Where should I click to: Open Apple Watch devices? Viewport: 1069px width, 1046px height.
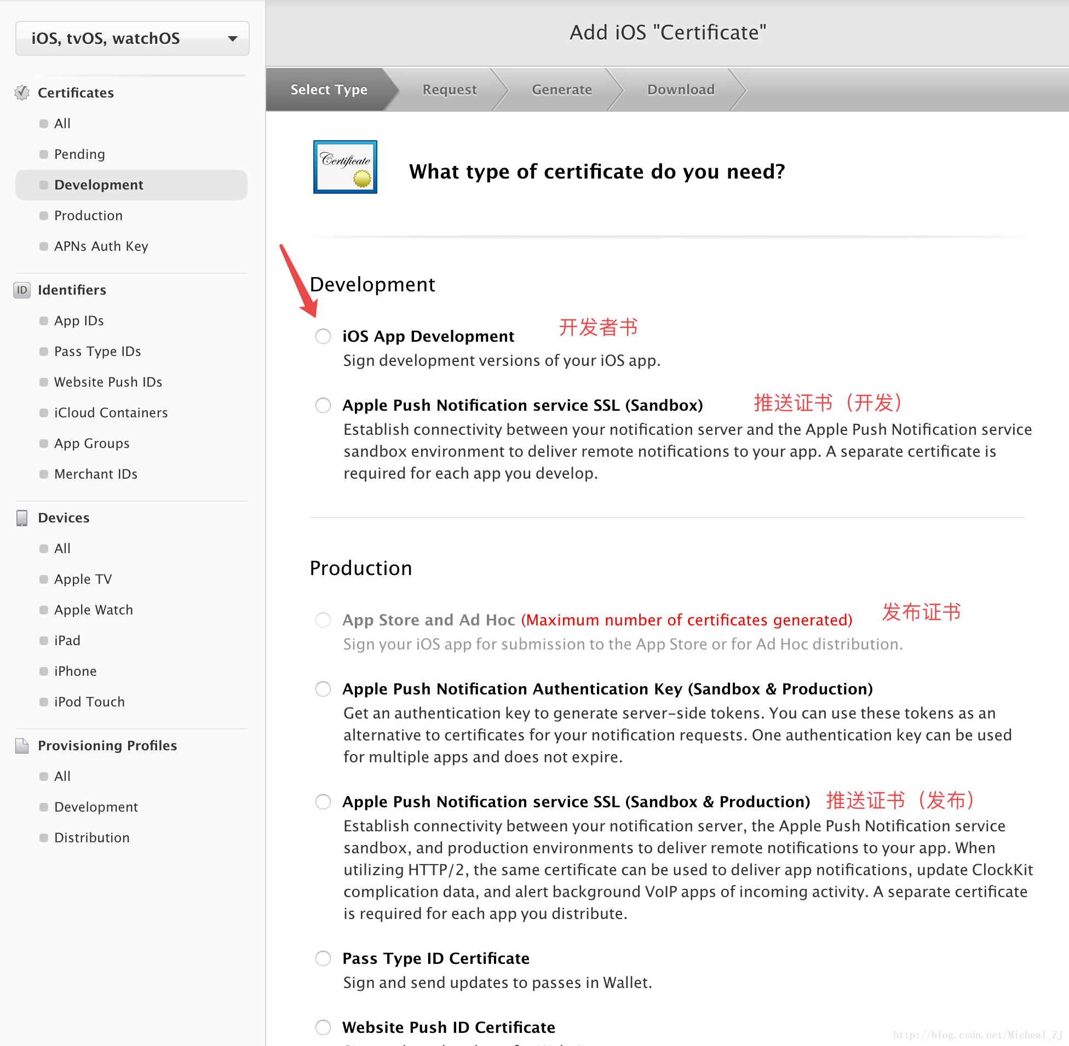click(x=94, y=611)
